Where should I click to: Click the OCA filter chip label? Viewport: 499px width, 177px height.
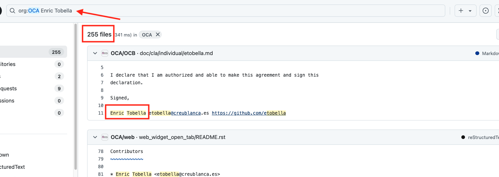pos(147,35)
